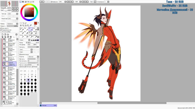This screenshot has width=195, height=109.
Task: Open the first brush texture dropdown
Action: pyautogui.click(x=26, y=50)
